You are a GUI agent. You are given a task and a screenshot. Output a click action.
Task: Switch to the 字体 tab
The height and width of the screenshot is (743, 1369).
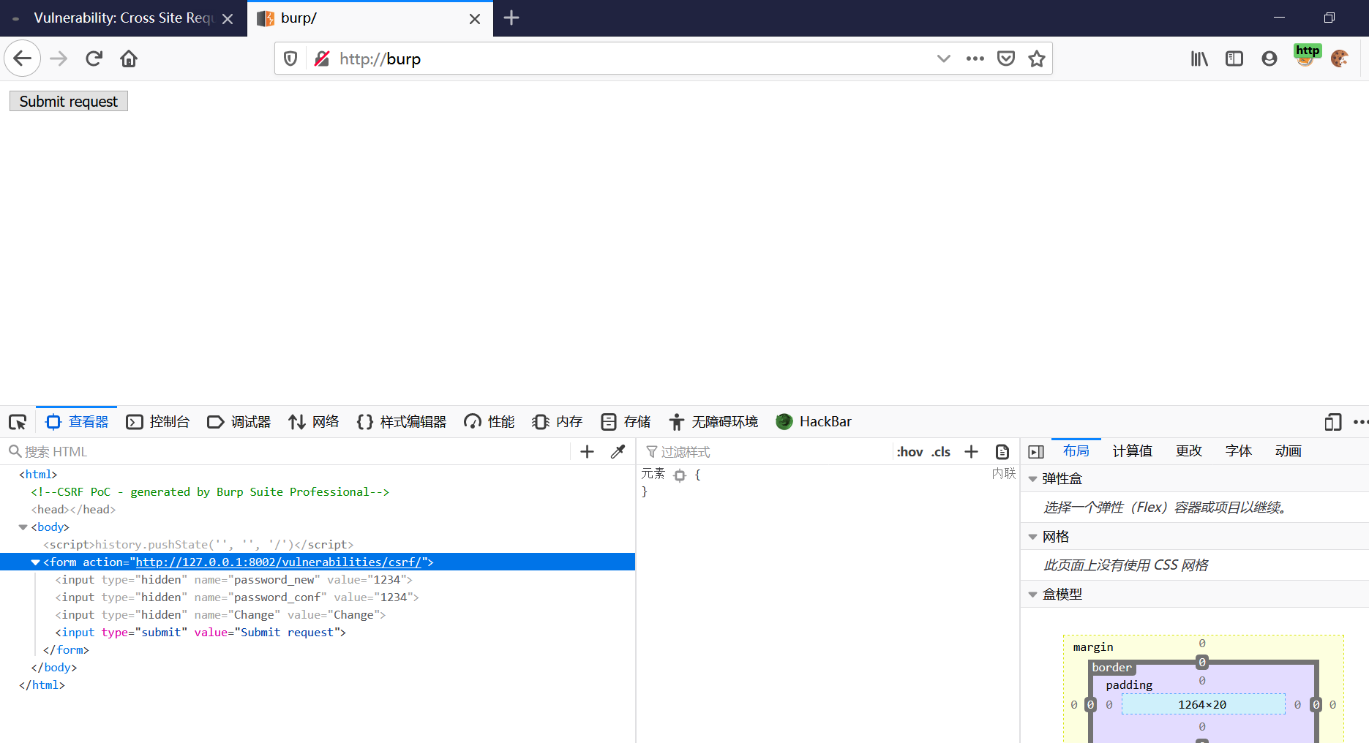pos(1238,451)
